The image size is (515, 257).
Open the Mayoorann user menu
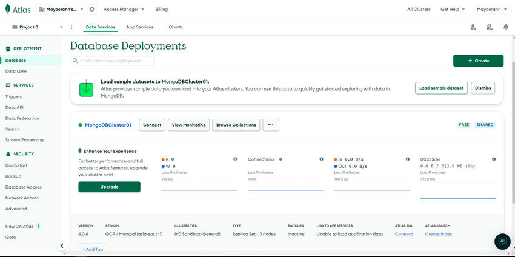pos(491,9)
